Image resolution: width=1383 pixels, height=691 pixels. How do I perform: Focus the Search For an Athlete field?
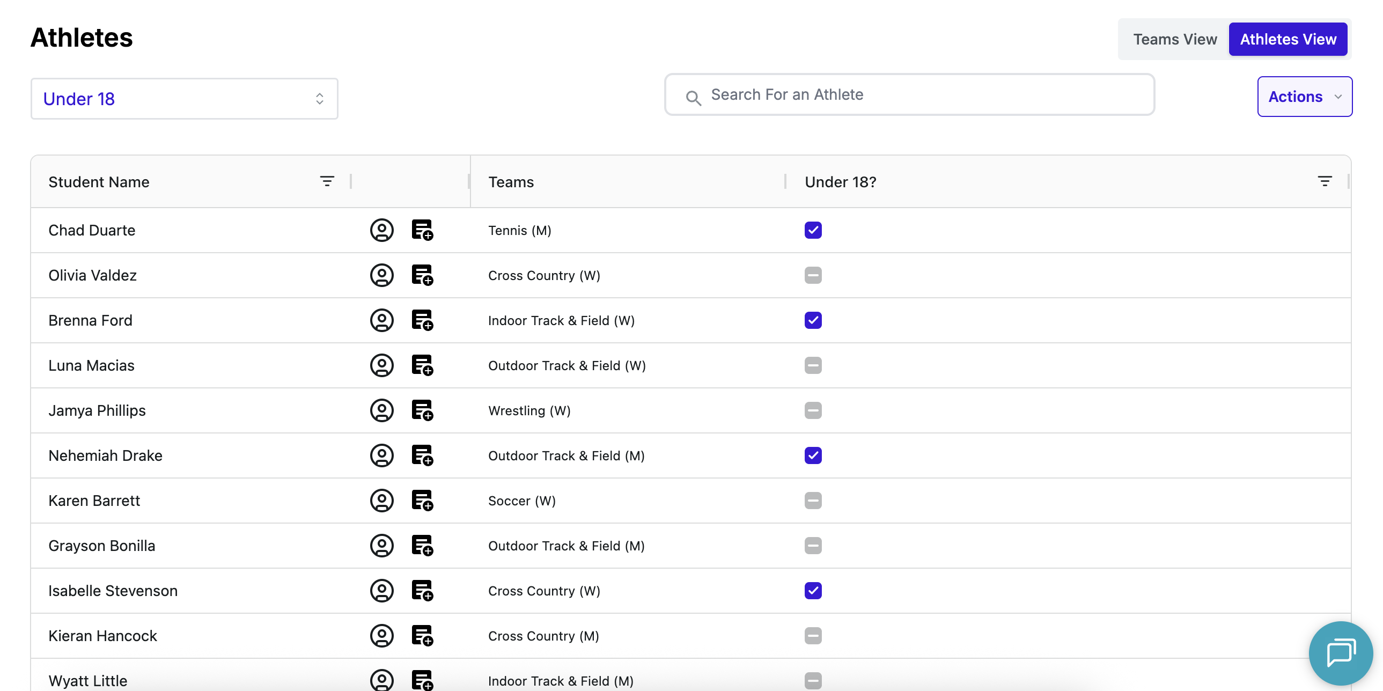tap(909, 95)
